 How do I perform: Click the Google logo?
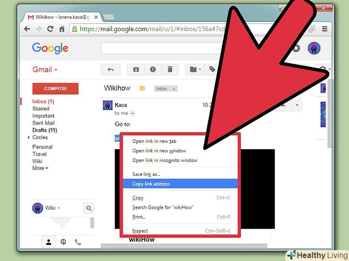click(50, 48)
